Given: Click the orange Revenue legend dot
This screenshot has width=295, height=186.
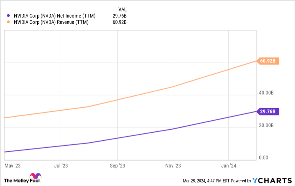Looking at the screenshot, I should (x=9, y=22).
